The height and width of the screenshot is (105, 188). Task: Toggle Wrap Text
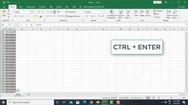click(x=70, y=12)
